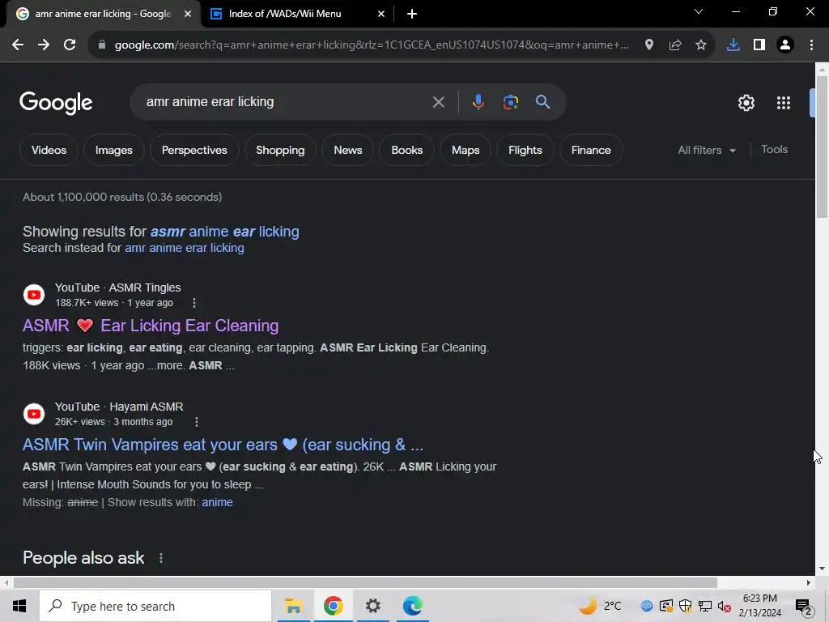Start voice search with microphone icon

click(478, 102)
